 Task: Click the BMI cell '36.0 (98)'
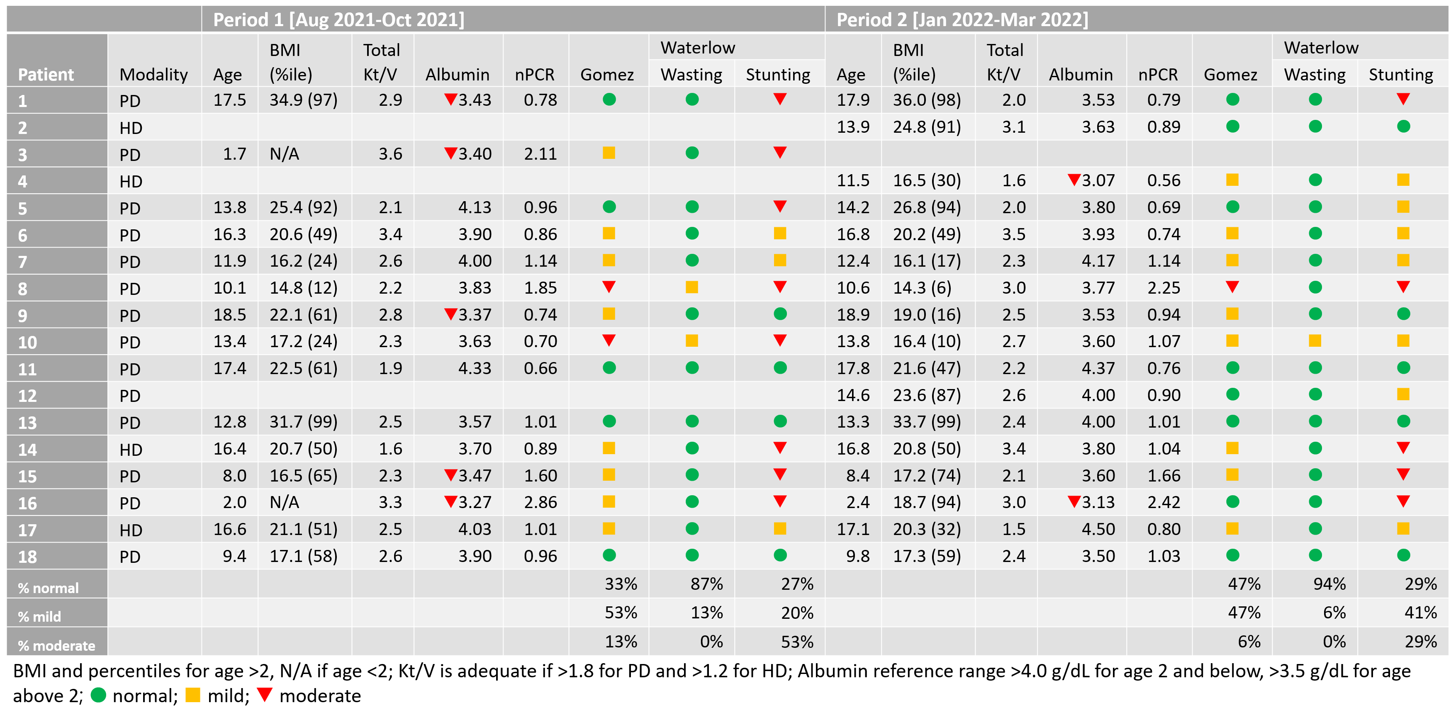(927, 100)
